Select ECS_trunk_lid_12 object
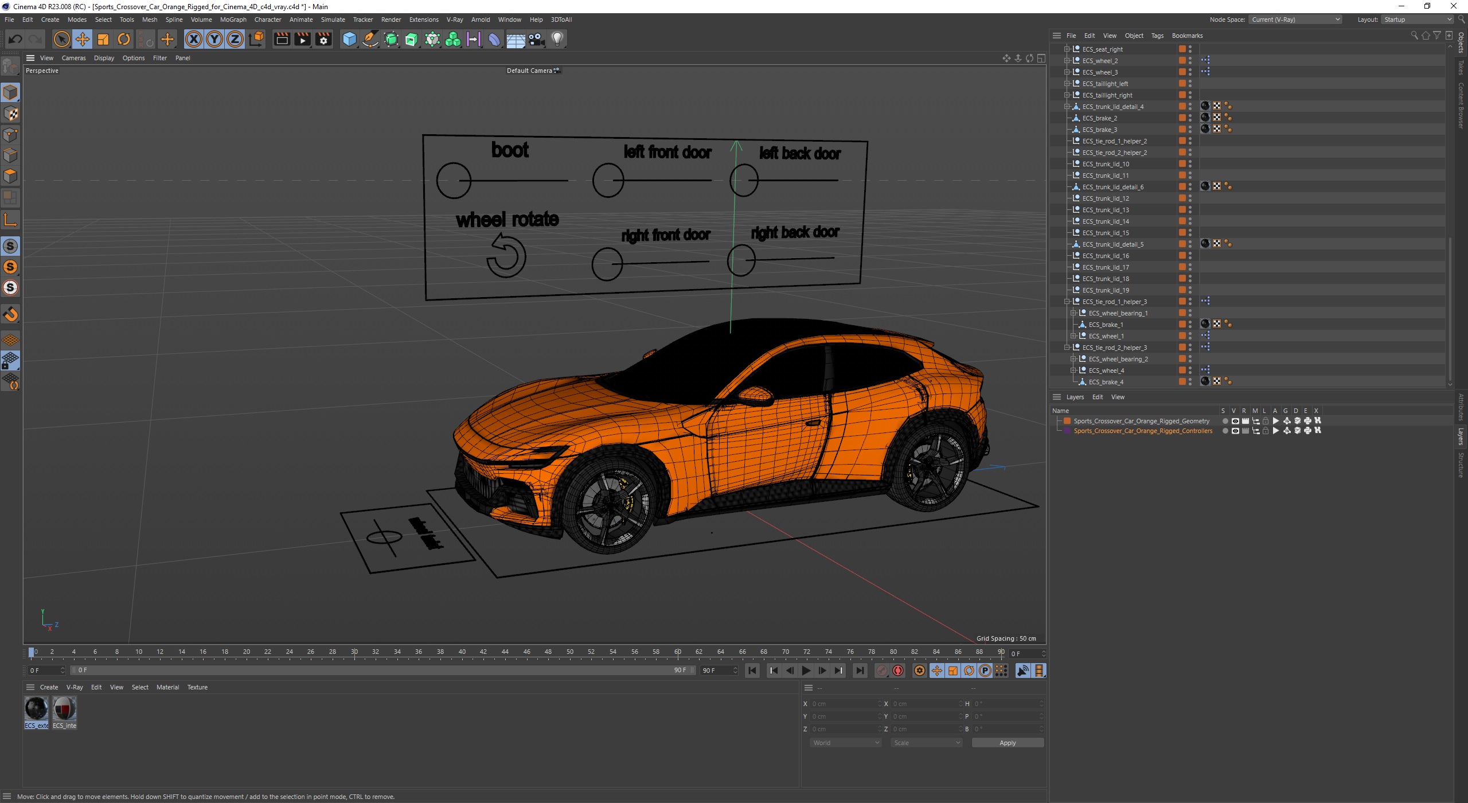The width and height of the screenshot is (1468, 803). (1106, 198)
